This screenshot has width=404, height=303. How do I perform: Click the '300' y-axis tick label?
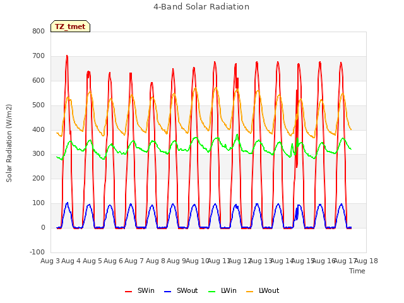pyautogui.click(x=39, y=154)
